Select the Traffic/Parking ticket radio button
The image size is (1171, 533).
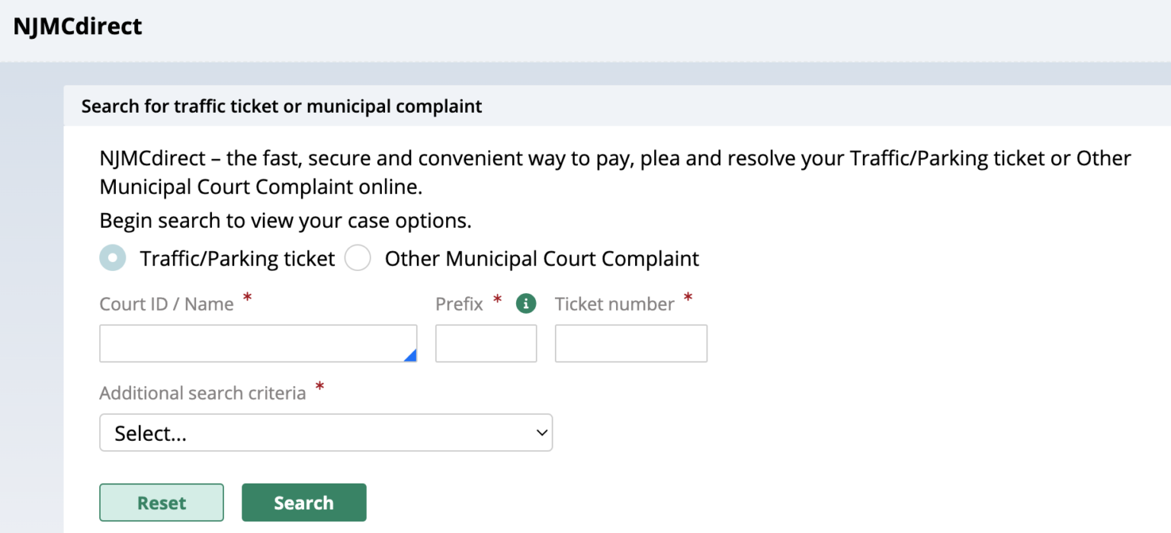point(113,259)
